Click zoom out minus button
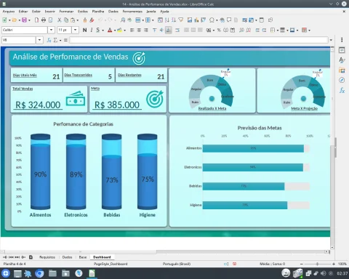This screenshot has width=349, height=279. [x=302, y=264]
